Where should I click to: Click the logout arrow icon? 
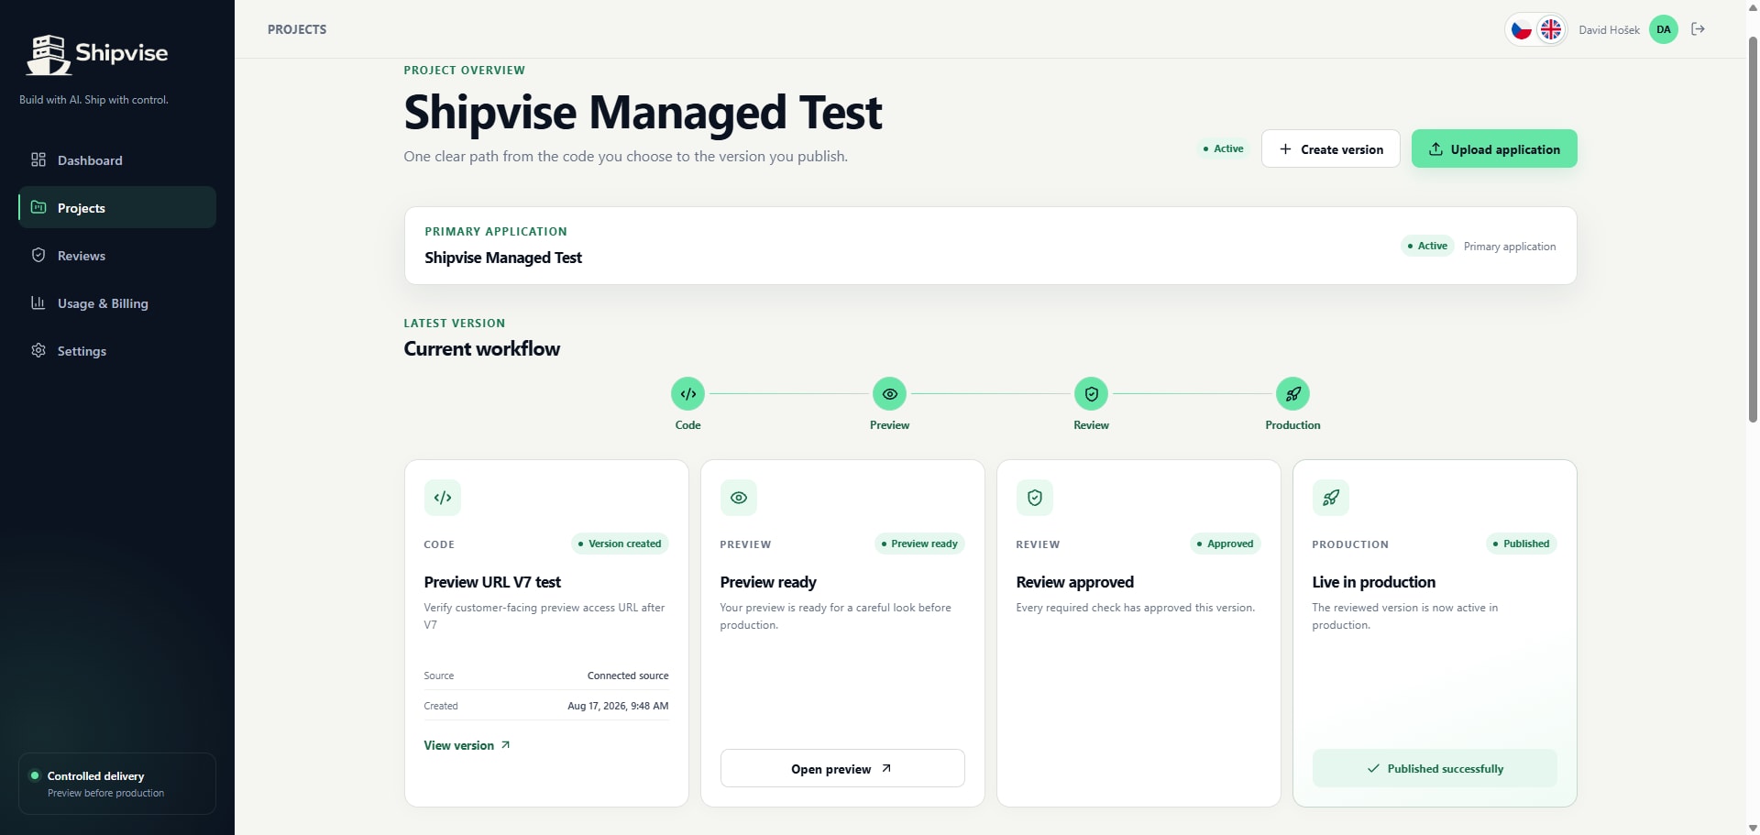pyautogui.click(x=1699, y=29)
